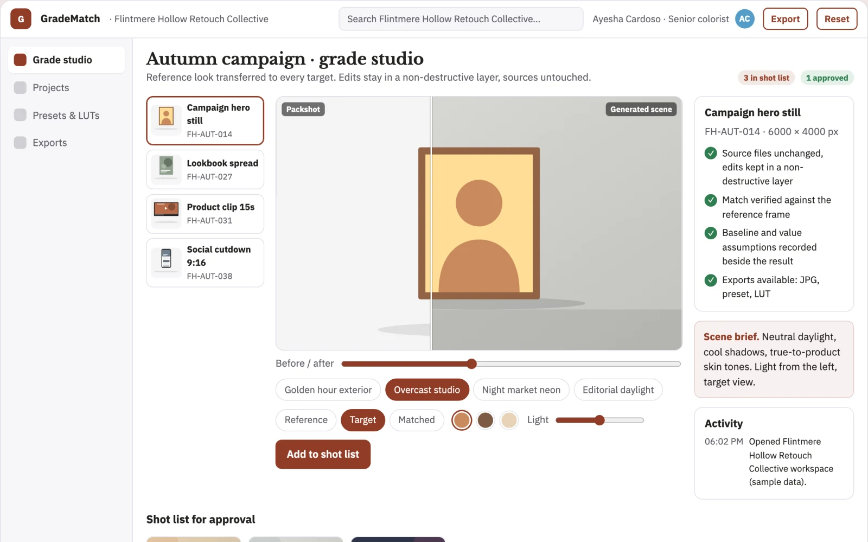Click the GradeMatch logo icon
Viewport: 868px width, 542px height.
click(x=21, y=19)
